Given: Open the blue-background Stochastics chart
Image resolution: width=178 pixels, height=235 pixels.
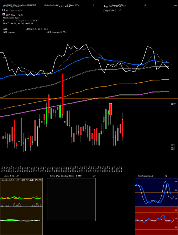Looking at the screenshot, I should pos(156,192).
